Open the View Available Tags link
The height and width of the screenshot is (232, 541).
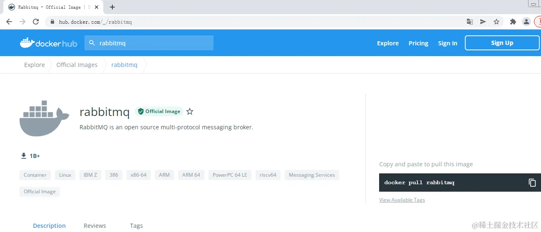tap(402, 200)
